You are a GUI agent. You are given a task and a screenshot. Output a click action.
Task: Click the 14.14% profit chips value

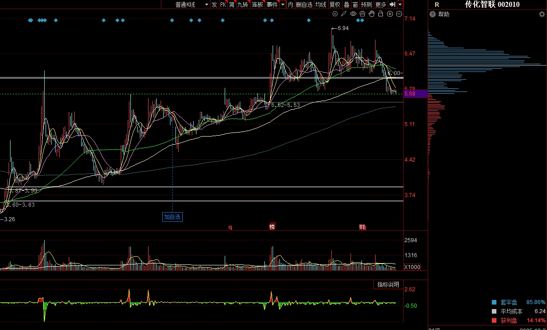coord(536,320)
